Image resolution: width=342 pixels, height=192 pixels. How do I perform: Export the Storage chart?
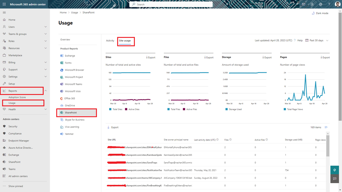point(267,57)
